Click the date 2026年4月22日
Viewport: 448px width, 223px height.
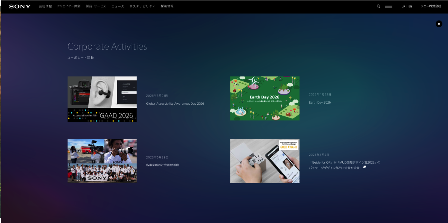pos(320,94)
